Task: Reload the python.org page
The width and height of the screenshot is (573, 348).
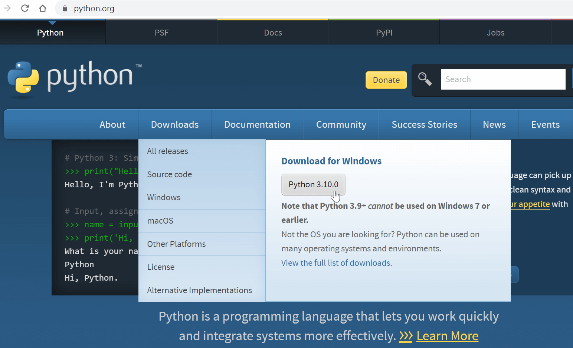Action: 25,8
